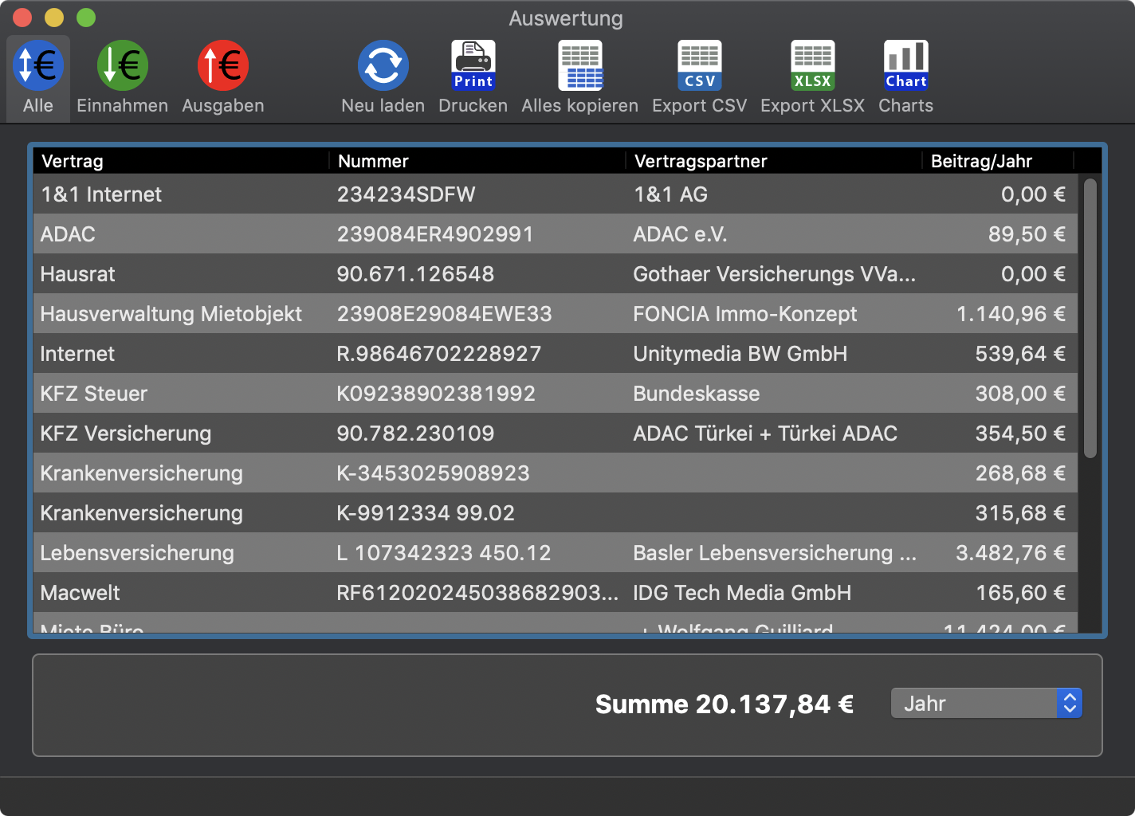
Task: Click the Summe 20.137,84 € total
Action: pyautogui.click(x=725, y=704)
